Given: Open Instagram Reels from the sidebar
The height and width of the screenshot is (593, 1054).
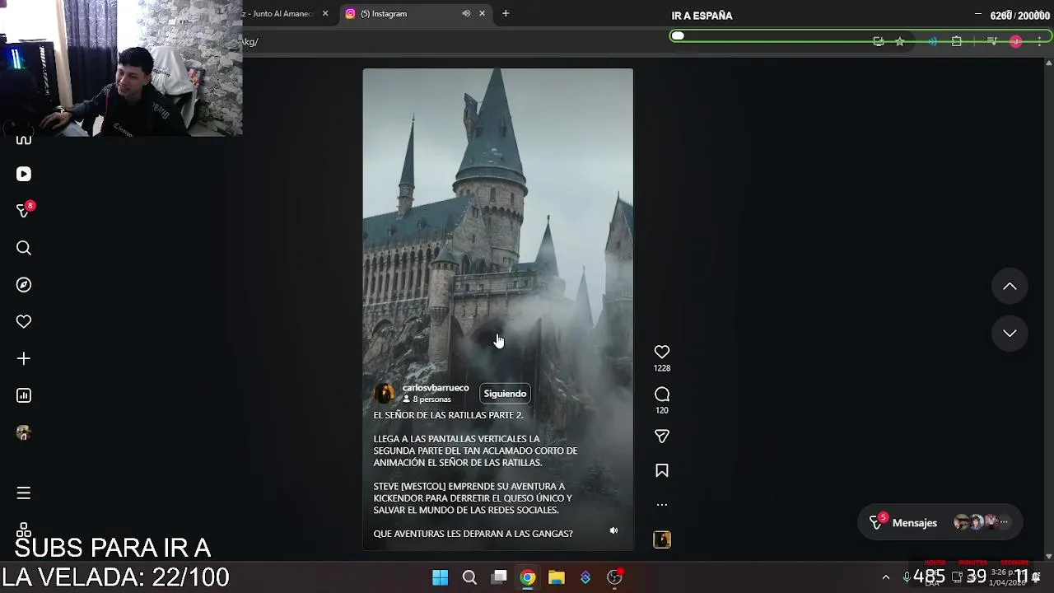Looking at the screenshot, I should 23,174.
